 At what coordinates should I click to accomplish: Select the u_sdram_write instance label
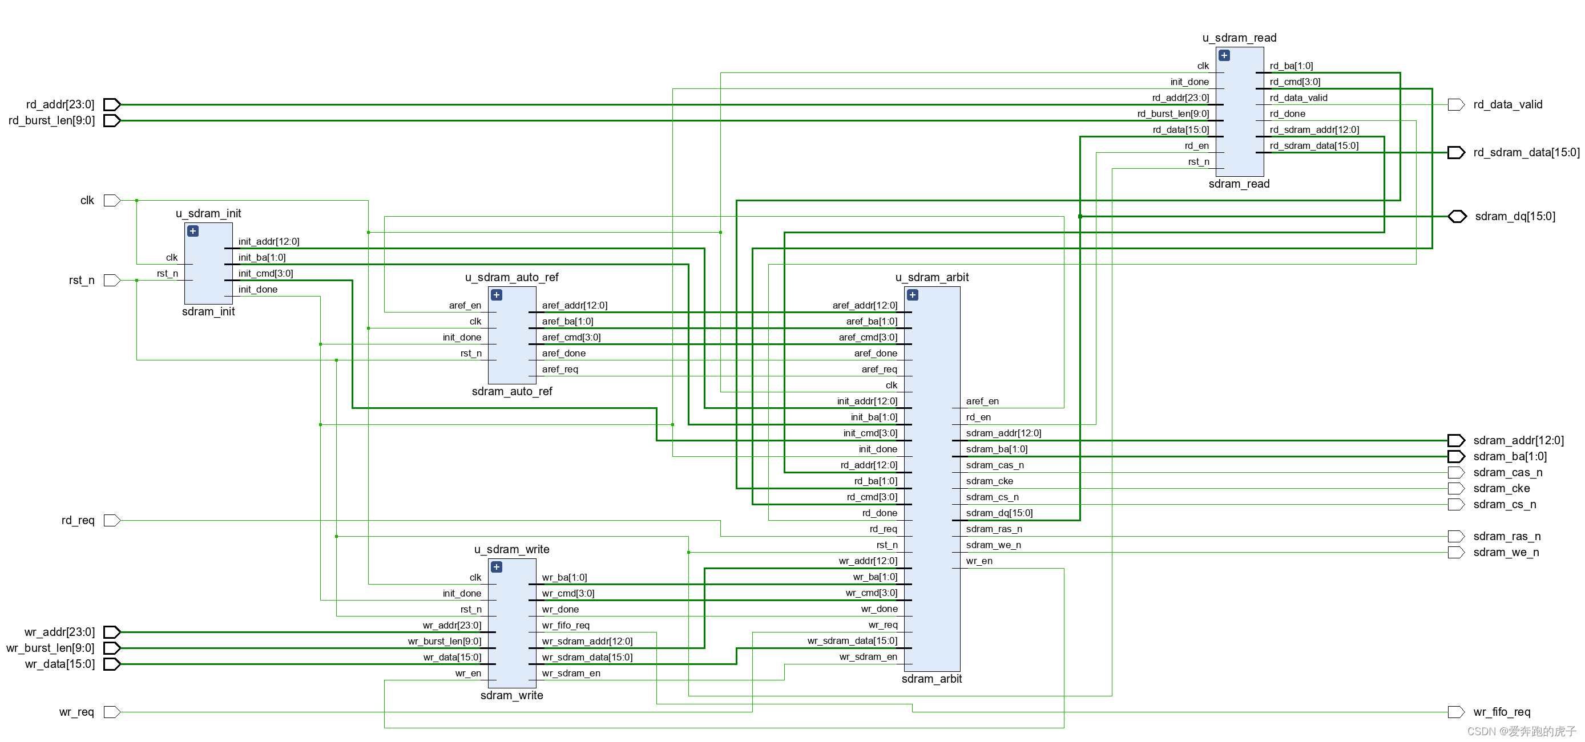click(512, 549)
